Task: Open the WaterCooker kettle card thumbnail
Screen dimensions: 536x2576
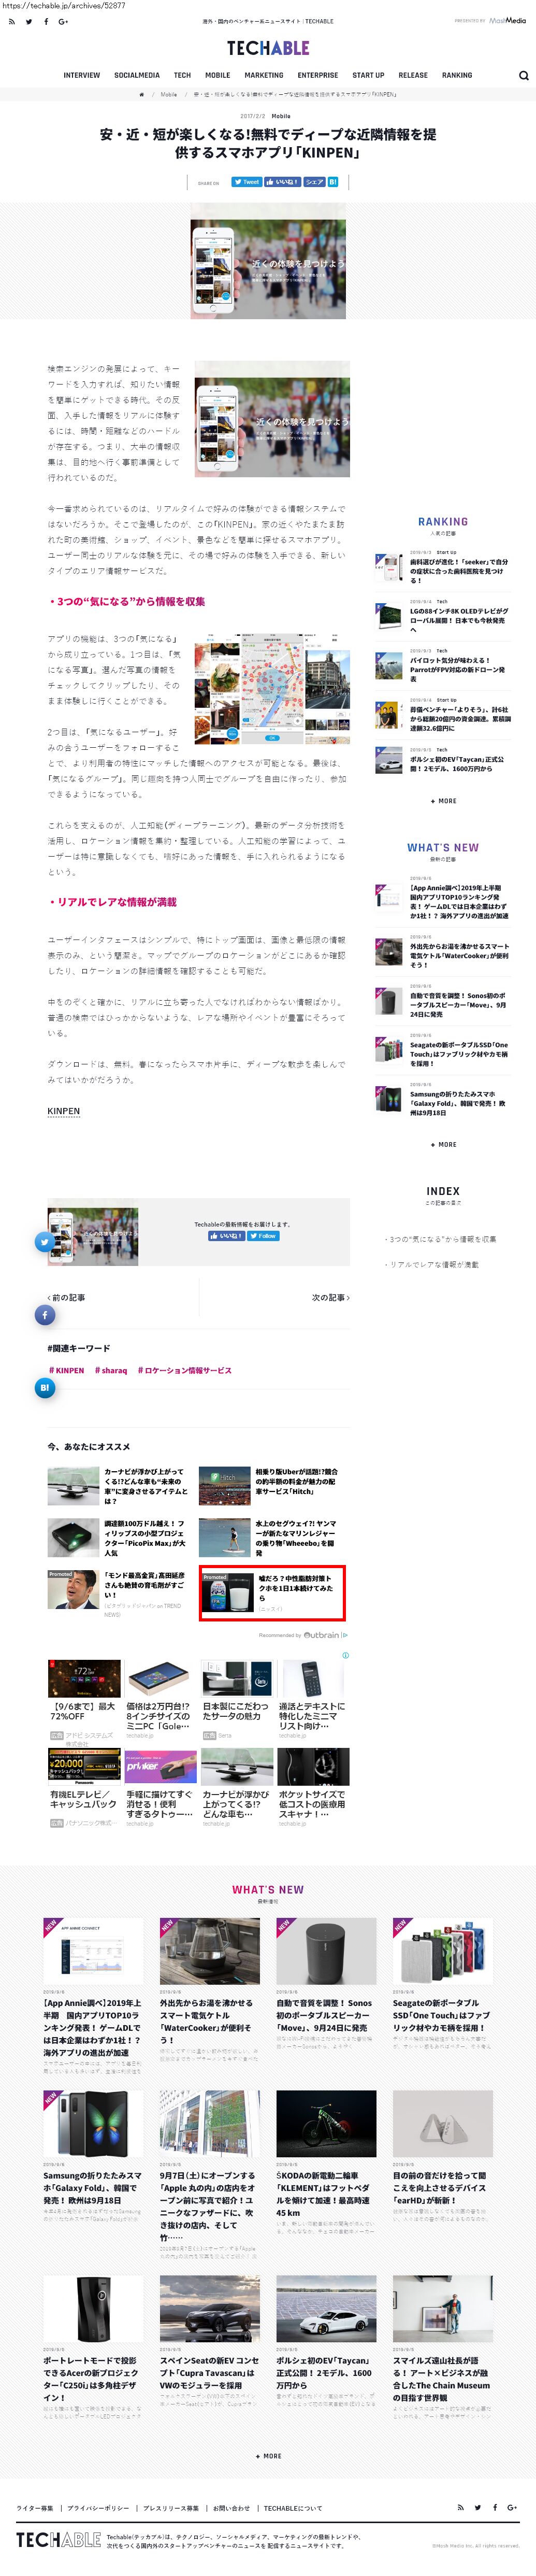Action: (x=209, y=1951)
